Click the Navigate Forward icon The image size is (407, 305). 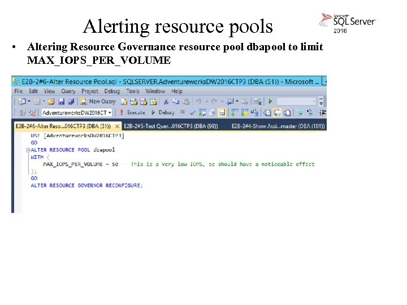coord(245,102)
